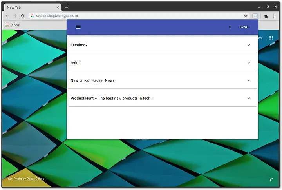Expand the Facebook entry chevron

tap(249, 45)
